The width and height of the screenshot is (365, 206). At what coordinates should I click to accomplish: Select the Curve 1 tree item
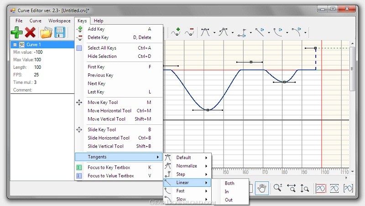point(42,44)
